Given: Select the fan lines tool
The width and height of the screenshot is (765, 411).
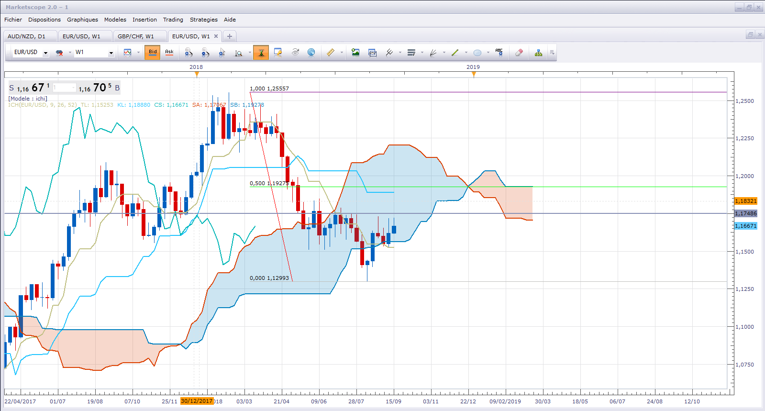Looking at the screenshot, I should (433, 53).
